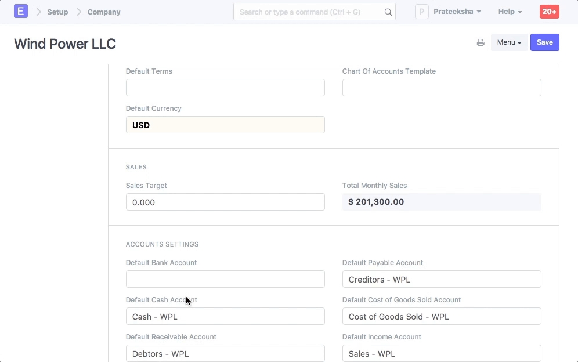Edit the Default Income Account field

pyautogui.click(x=442, y=353)
